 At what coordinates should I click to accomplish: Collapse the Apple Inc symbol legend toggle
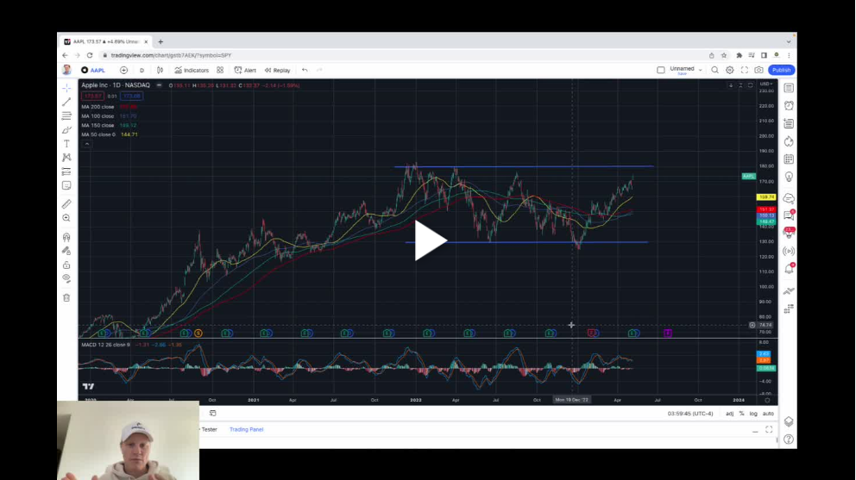[159, 85]
